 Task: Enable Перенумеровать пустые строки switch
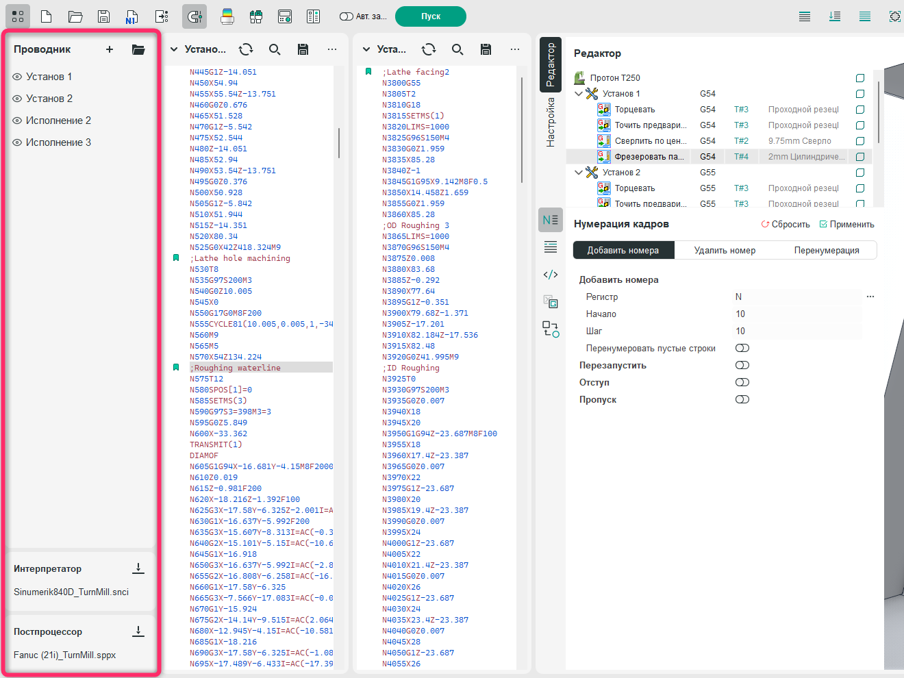coord(742,348)
